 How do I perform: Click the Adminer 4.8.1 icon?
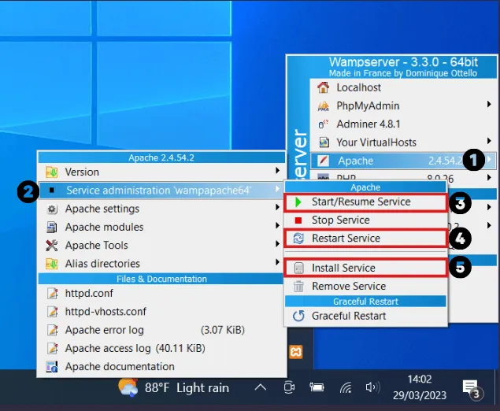point(323,124)
